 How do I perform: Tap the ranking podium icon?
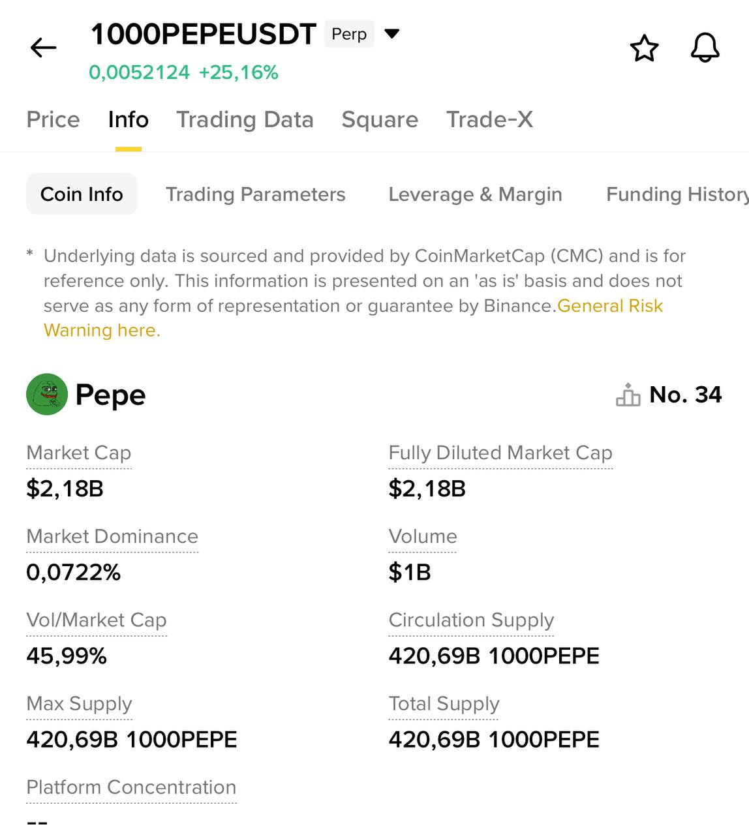pos(628,395)
